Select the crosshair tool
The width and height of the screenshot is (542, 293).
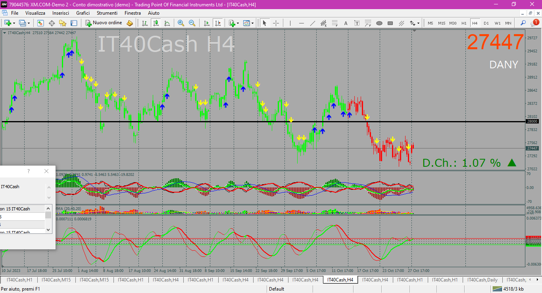276,23
